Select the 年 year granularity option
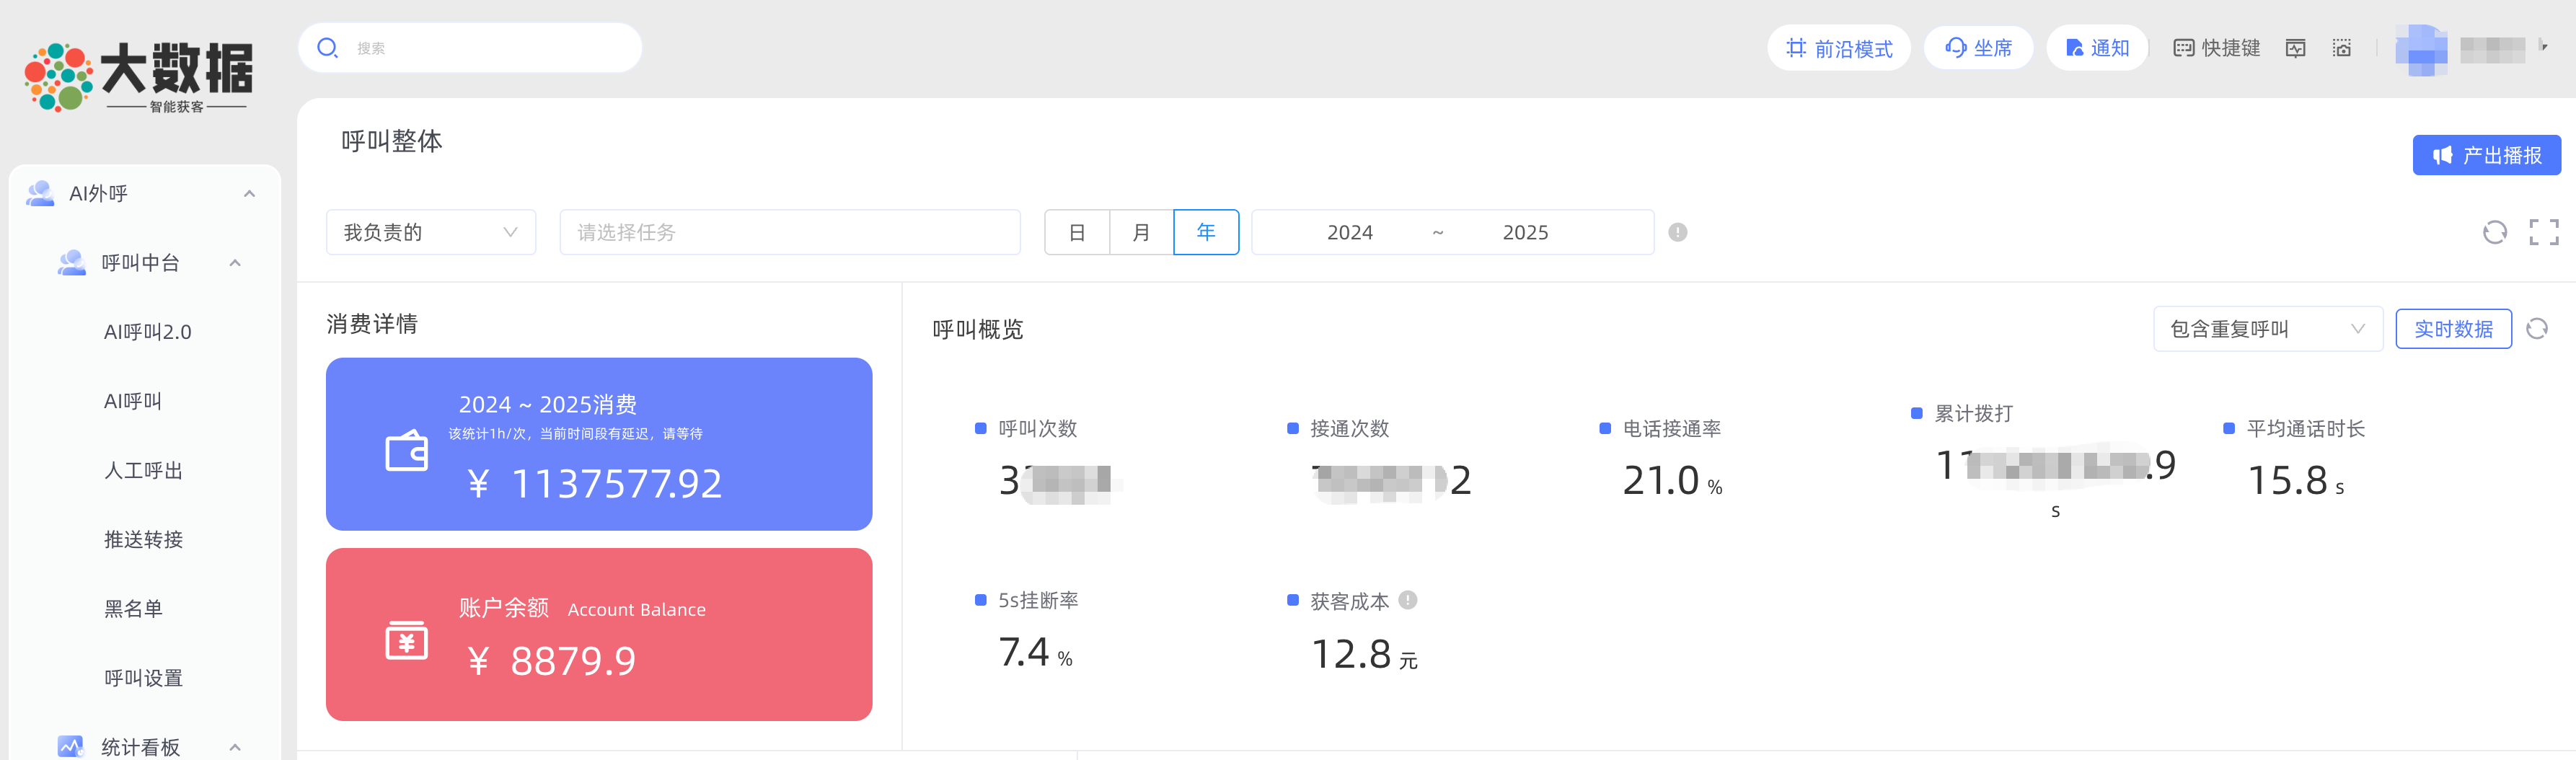 point(1206,232)
